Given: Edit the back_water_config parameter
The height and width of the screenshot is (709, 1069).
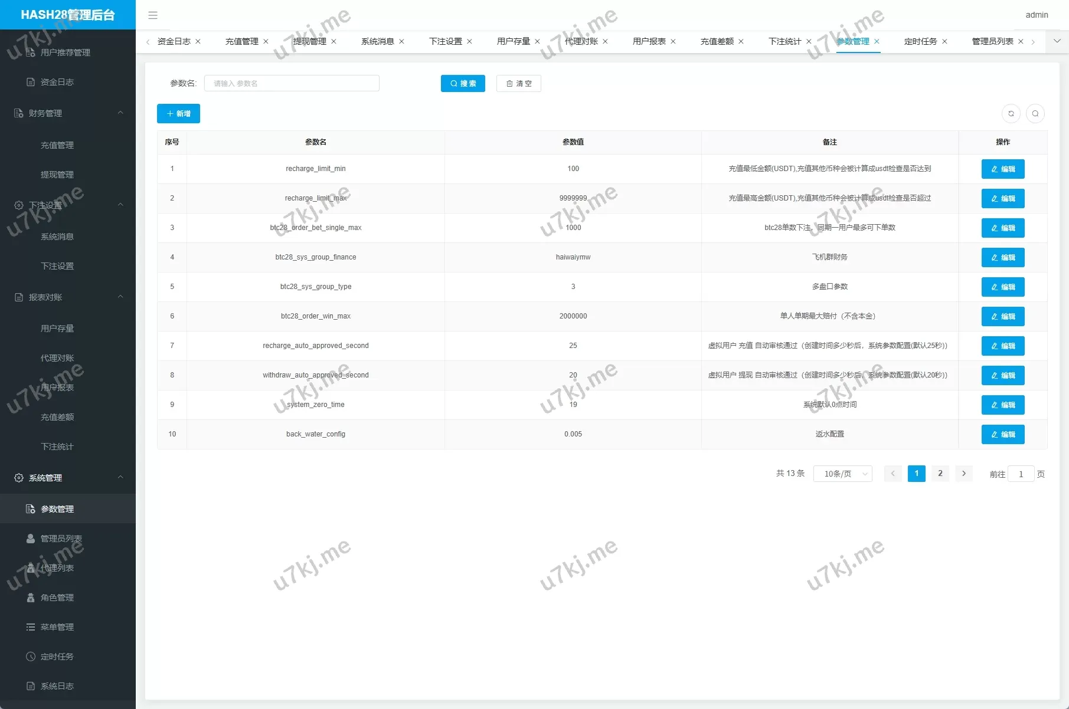Looking at the screenshot, I should click(x=1002, y=435).
